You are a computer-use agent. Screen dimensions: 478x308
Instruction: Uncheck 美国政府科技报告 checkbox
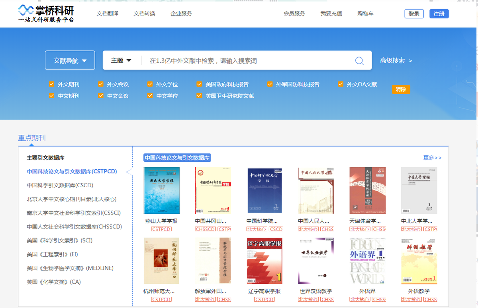[199, 84]
